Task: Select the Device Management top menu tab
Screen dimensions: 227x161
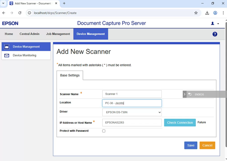Action: click(90, 34)
